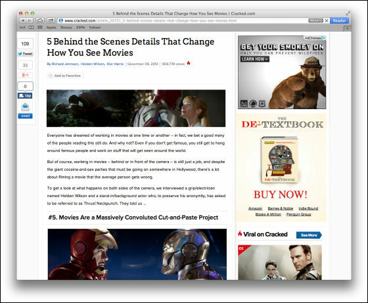Screen dimensions: 368x303
Task: Open the Books A Million link
Action: [268, 214]
